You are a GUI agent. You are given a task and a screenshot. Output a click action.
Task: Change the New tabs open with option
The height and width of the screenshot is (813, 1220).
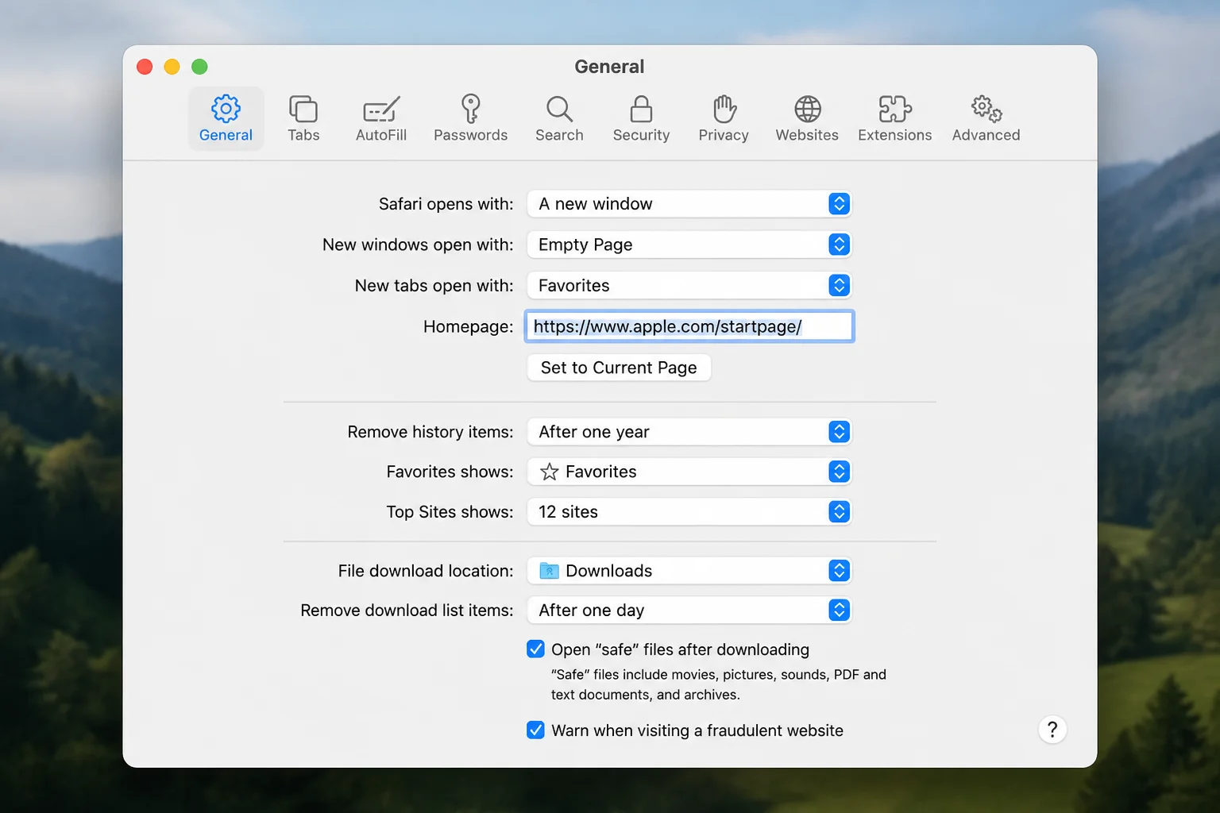pos(689,286)
